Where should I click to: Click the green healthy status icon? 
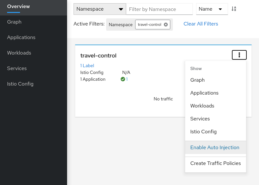[123, 79]
